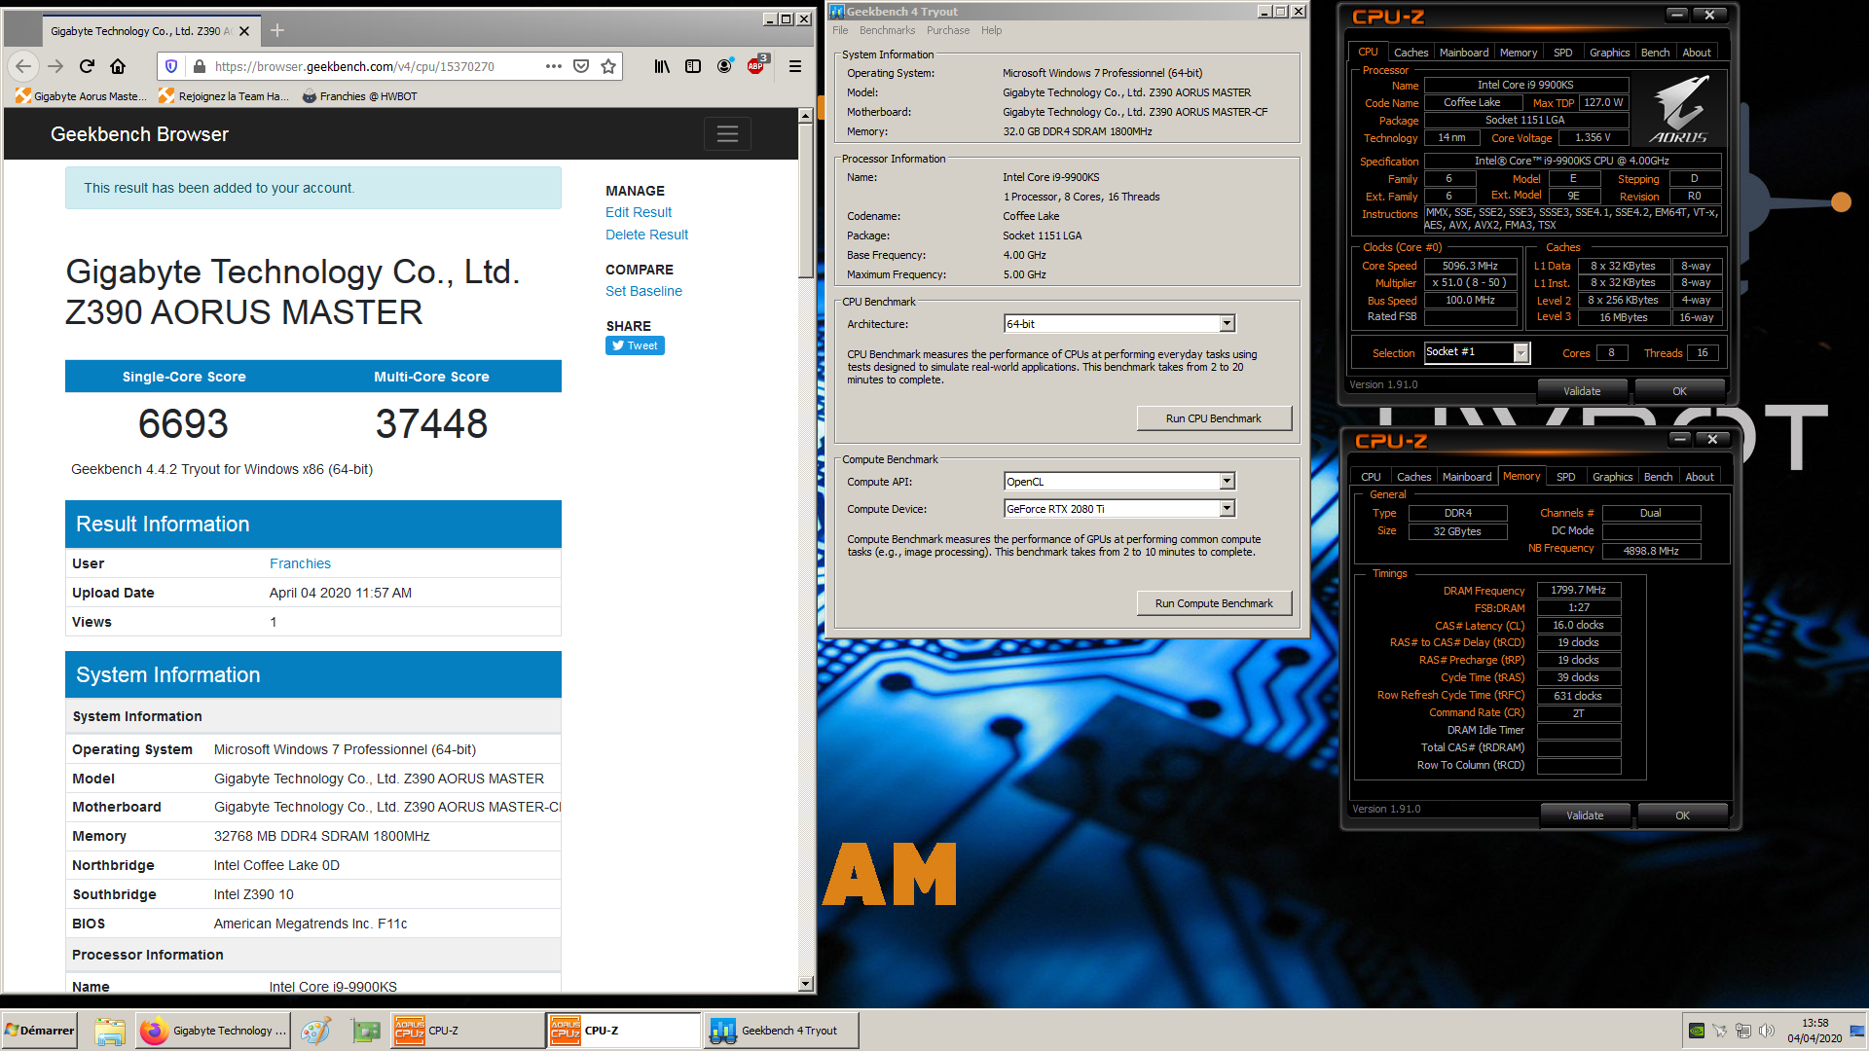This screenshot has height=1051, width=1869.
Task: Switch to Geekbench 4 Tryout taskbar item
Action: [781, 1031]
